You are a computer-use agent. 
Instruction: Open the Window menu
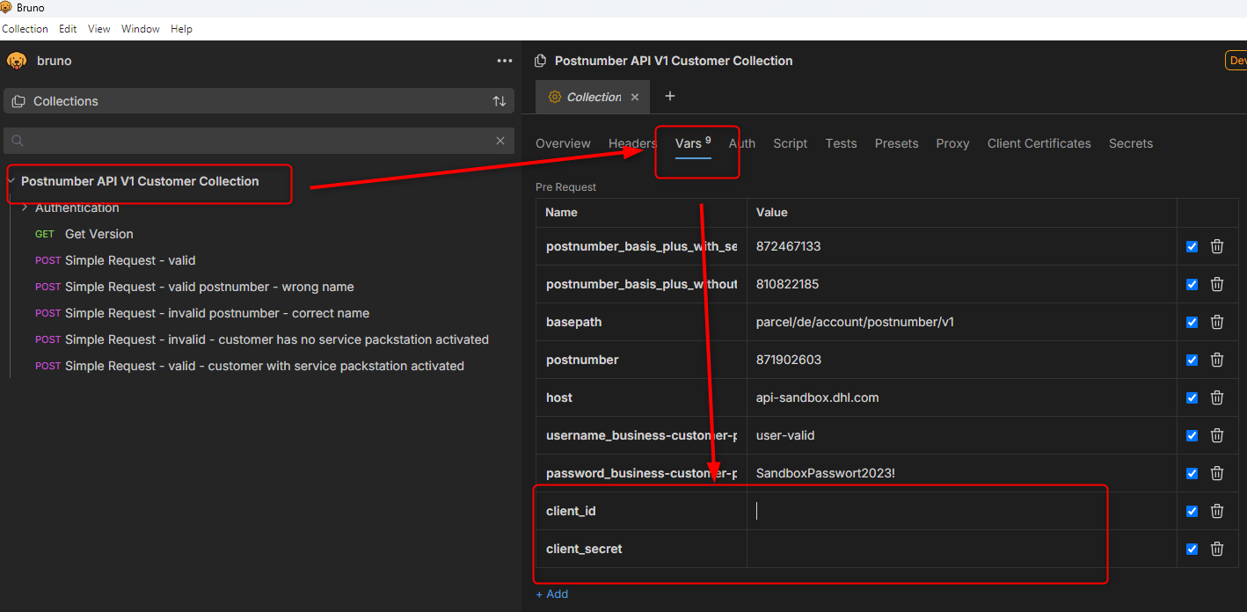click(141, 29)
